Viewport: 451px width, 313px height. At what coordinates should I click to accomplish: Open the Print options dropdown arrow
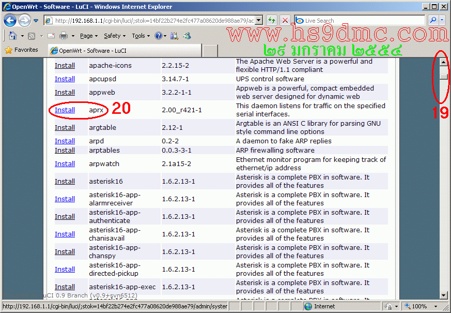[x=73, y=36]
